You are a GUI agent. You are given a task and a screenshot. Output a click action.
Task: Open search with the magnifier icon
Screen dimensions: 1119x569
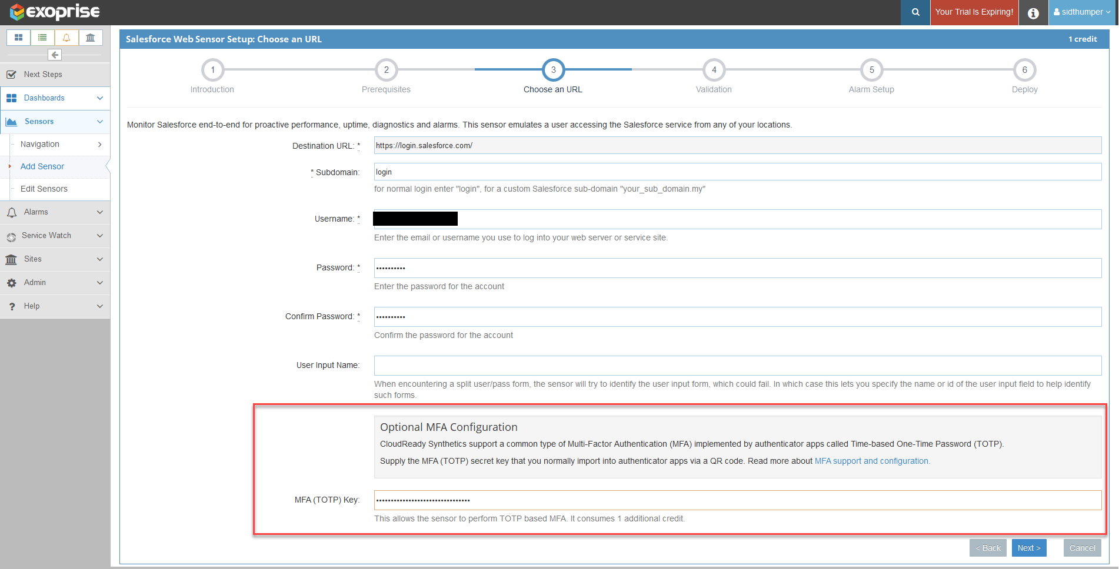click(914, 12)
